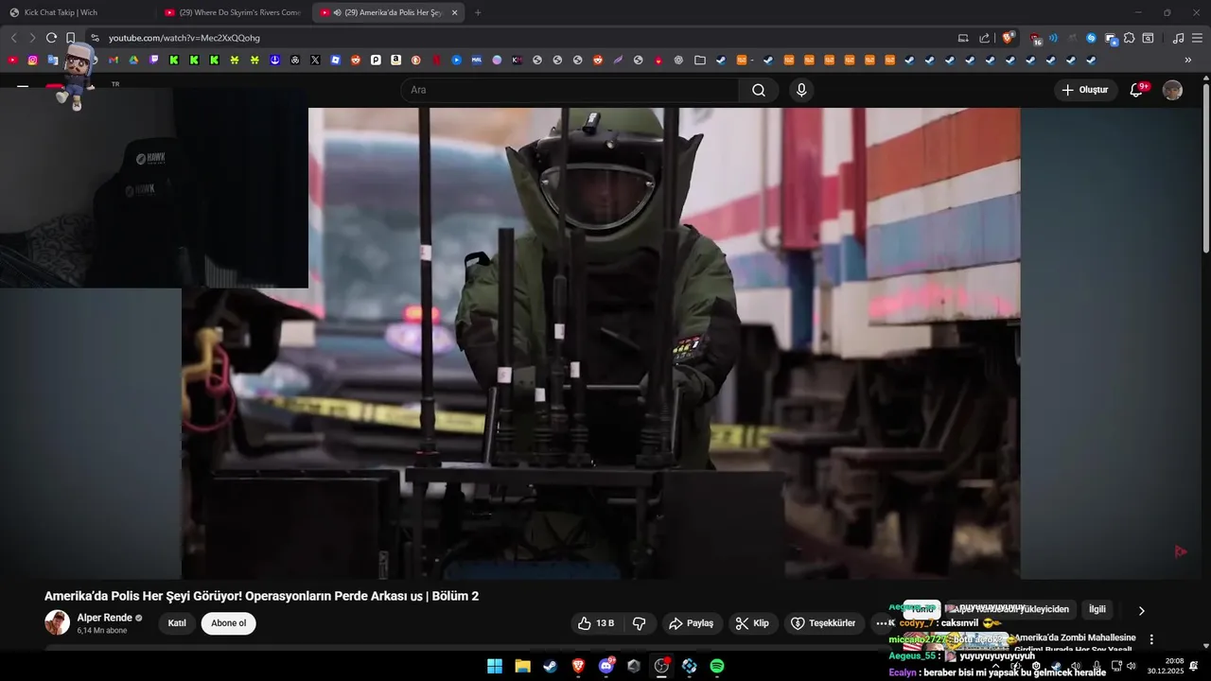Open the Brave Shields lion icon
Viewport: 1211px width, 681px height.
1009,38
